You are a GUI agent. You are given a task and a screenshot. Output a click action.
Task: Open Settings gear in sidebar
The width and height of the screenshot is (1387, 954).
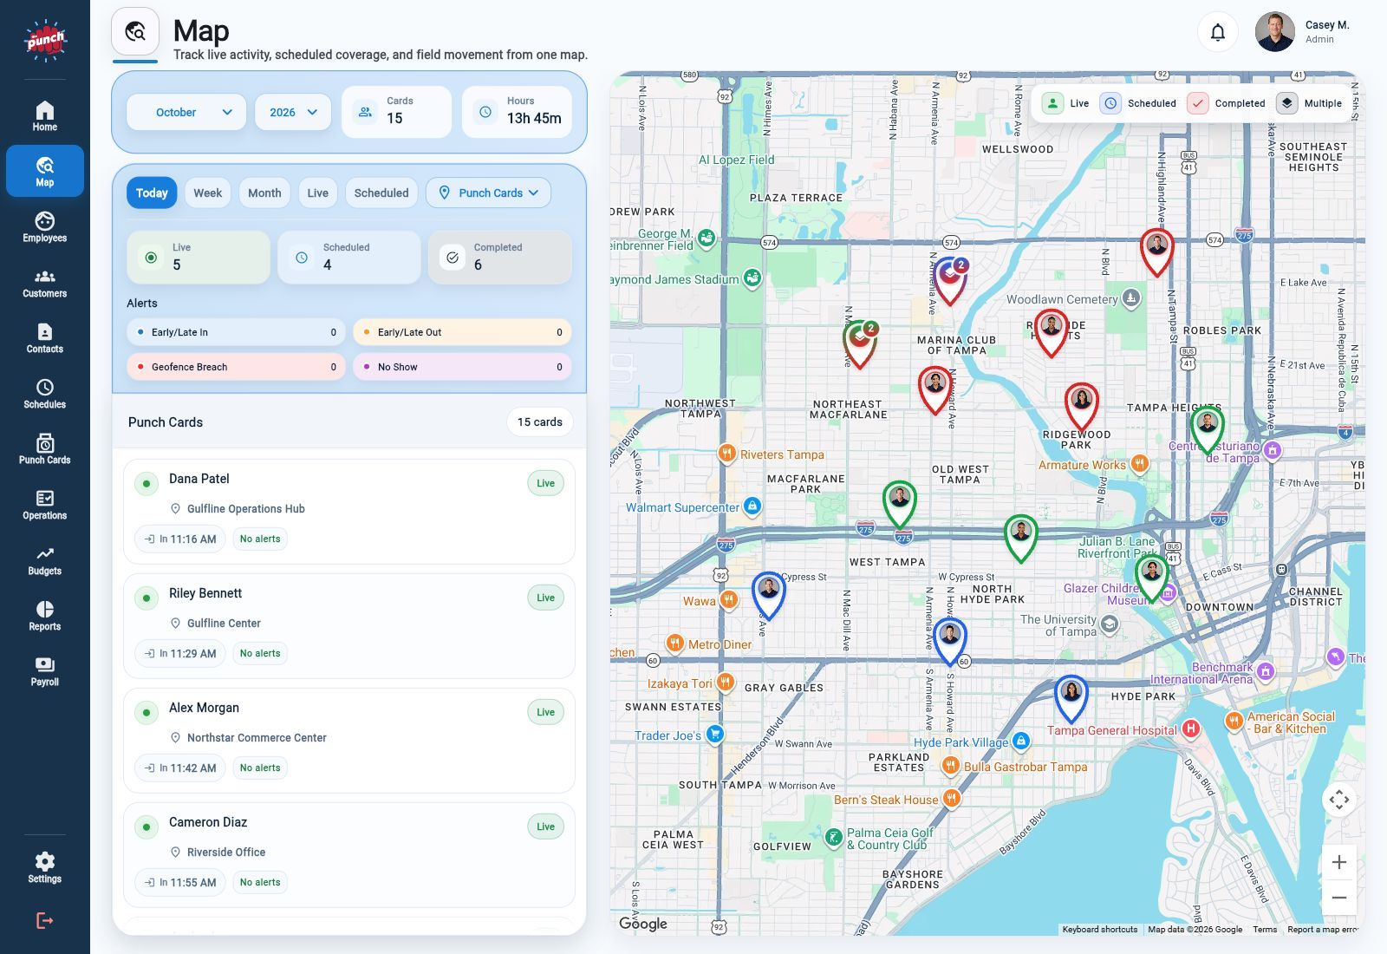click(x=45, y=867)
